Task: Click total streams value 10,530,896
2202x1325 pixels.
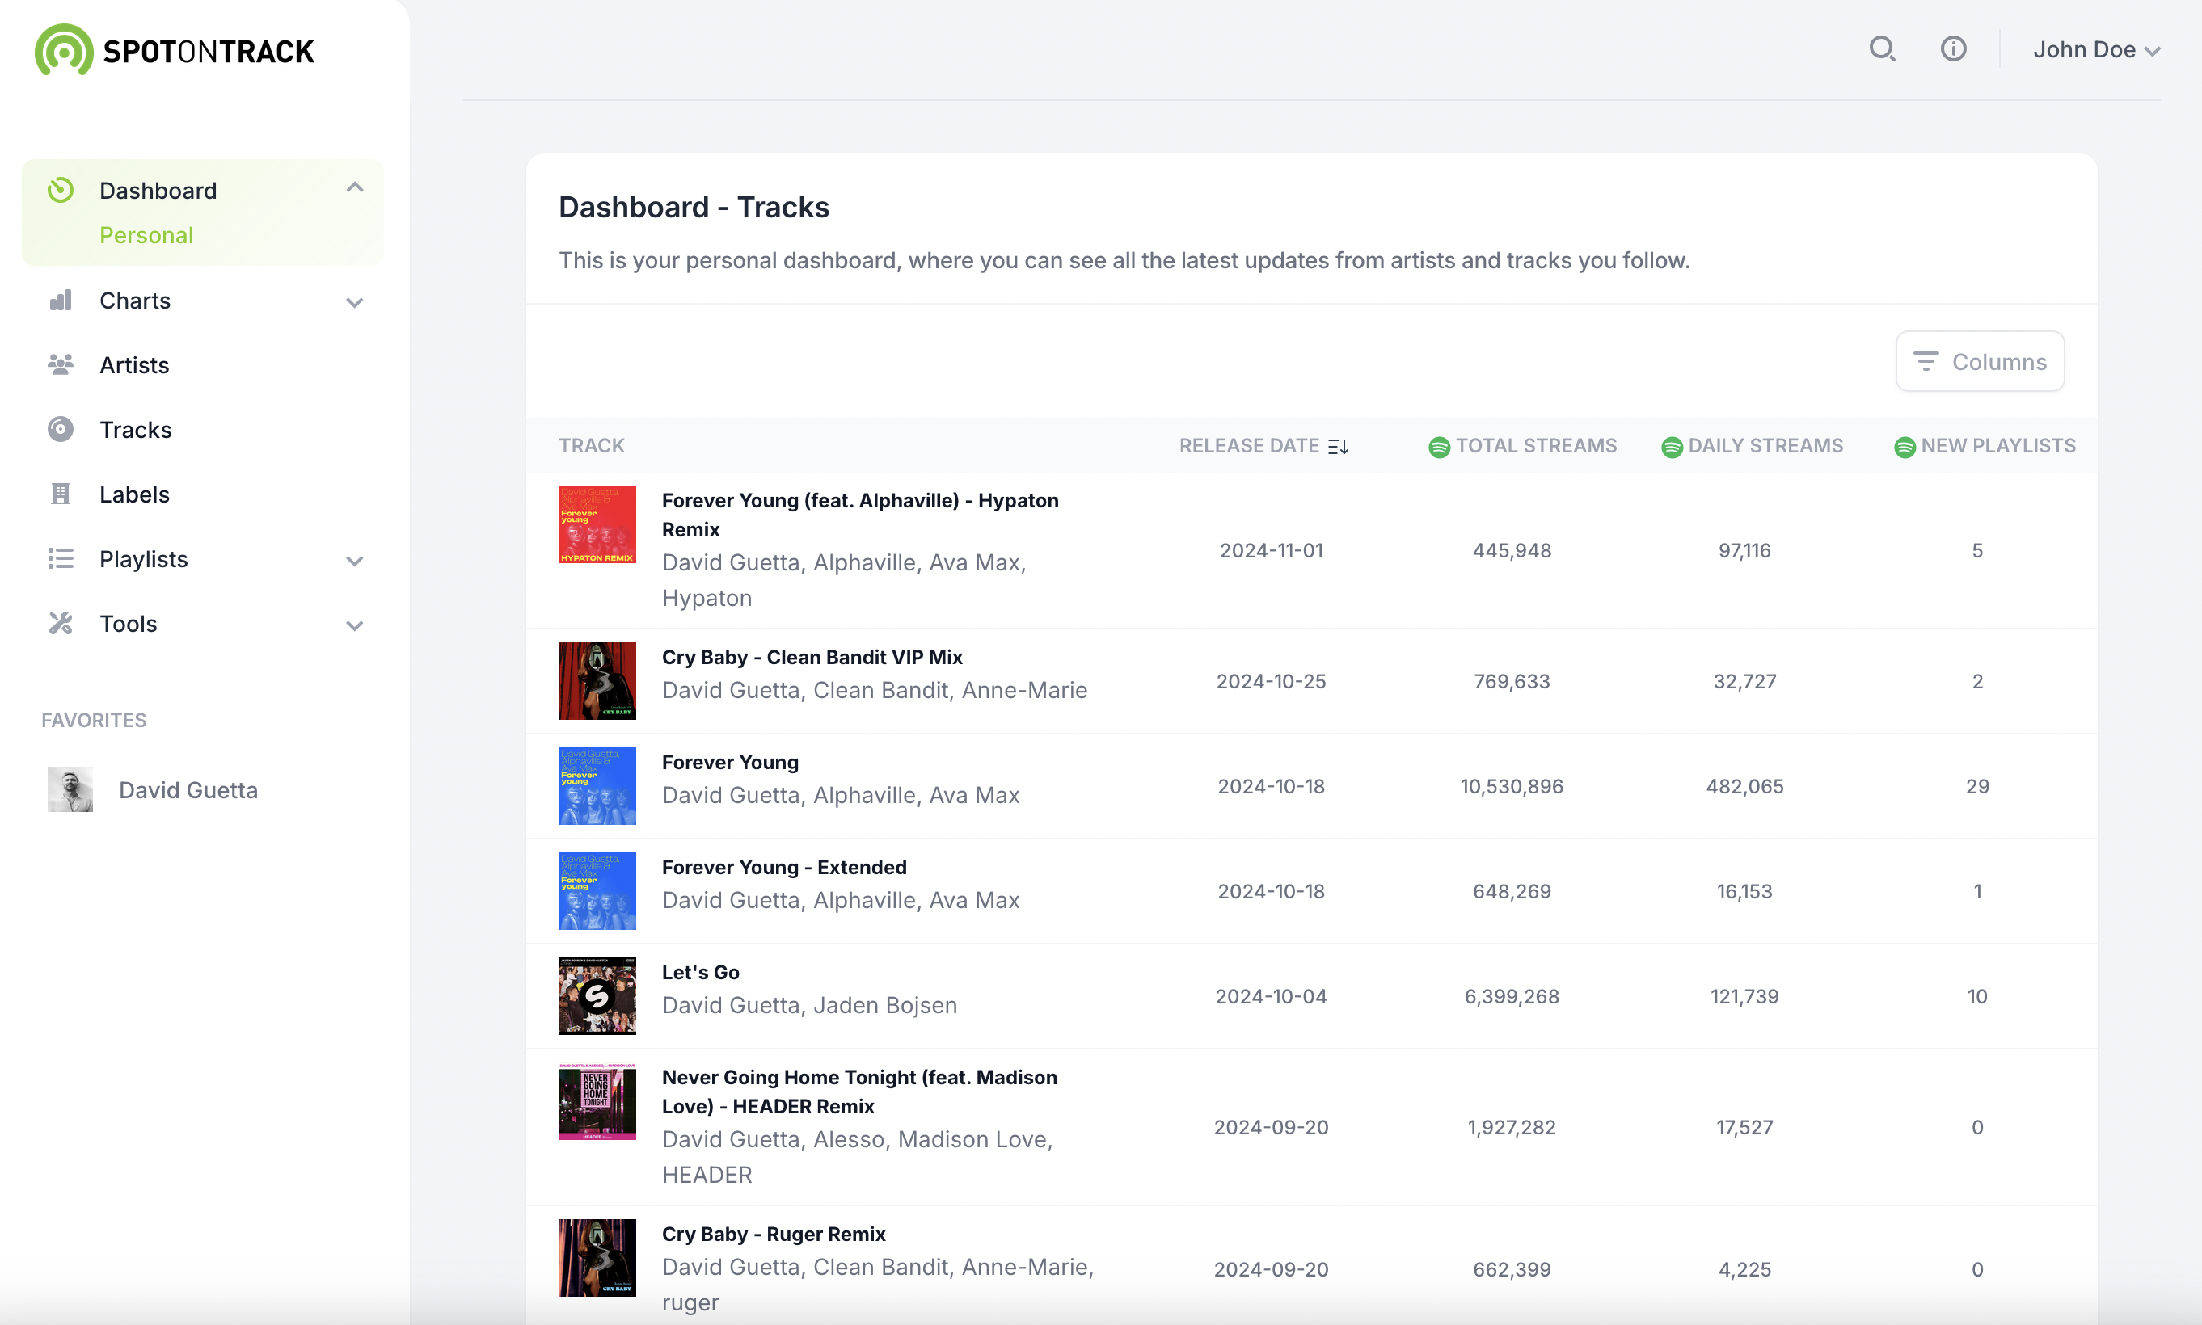Action: click(1512, 787)
